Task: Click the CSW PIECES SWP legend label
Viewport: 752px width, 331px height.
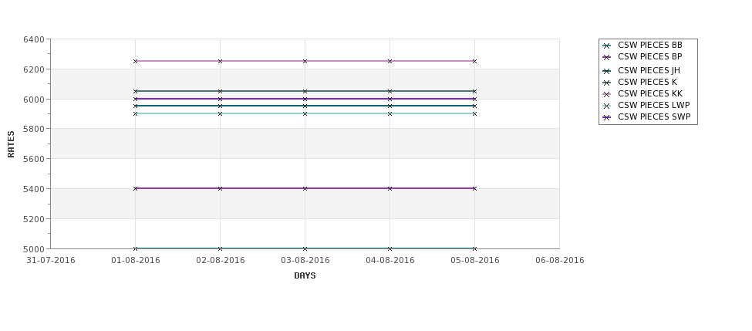Action: coord(654,117)
